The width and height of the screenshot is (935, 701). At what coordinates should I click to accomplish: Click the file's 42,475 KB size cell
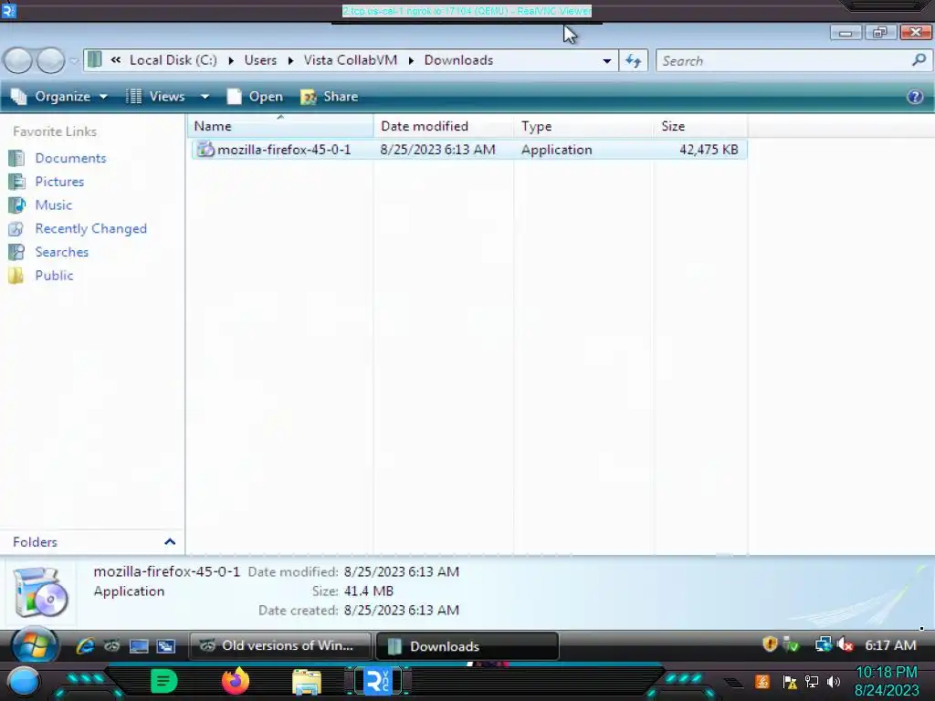pos(709,150)
